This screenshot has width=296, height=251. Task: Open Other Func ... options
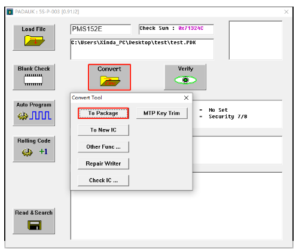(x=103, y=147)
